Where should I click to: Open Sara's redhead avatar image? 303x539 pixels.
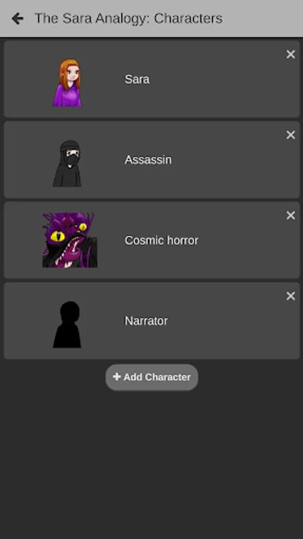(x=67, y=82)
